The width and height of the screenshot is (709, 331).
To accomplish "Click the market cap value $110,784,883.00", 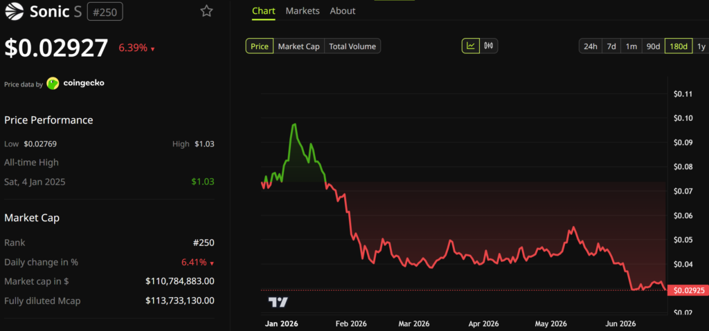I will click(180, 281).
